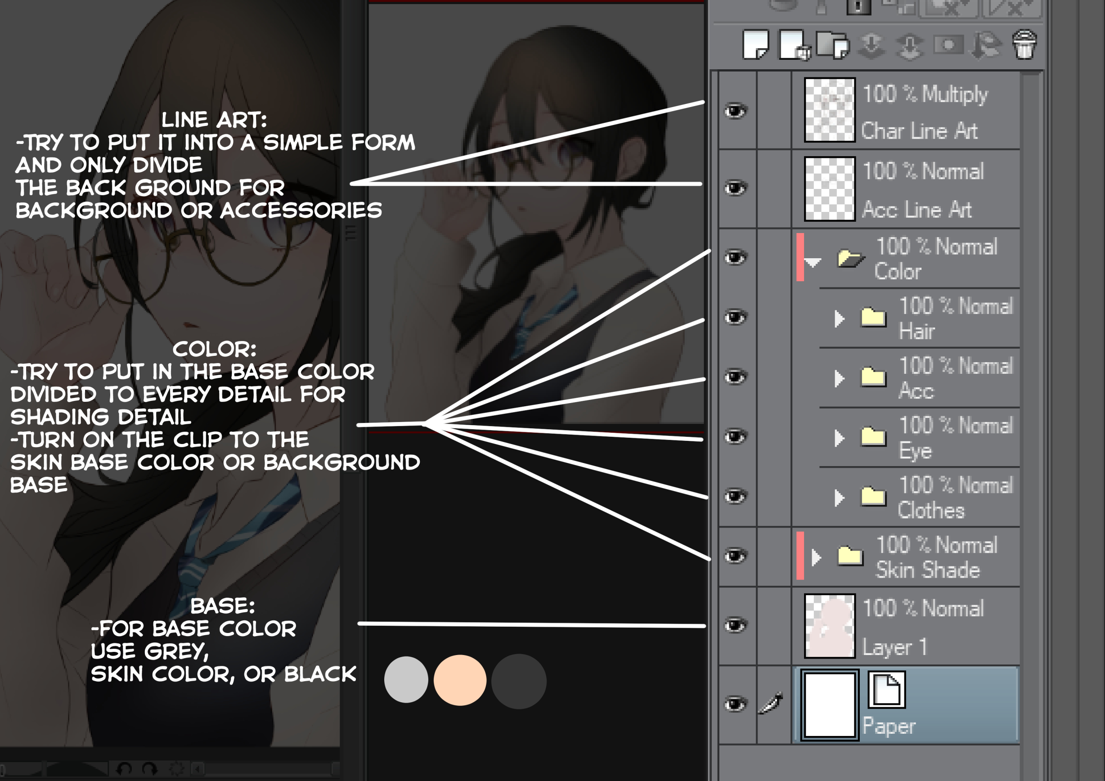Expand the Acc folder
Viewport: 1105px width, 781px height.
(x=840, y=378)
